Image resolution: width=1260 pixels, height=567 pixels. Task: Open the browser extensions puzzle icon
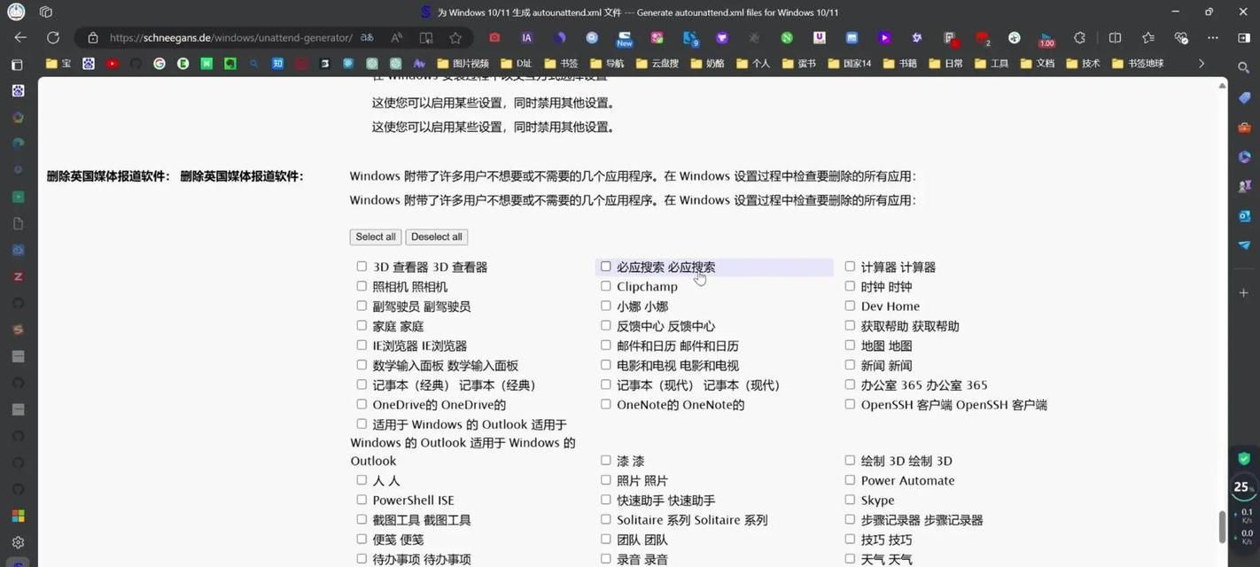1079,38
